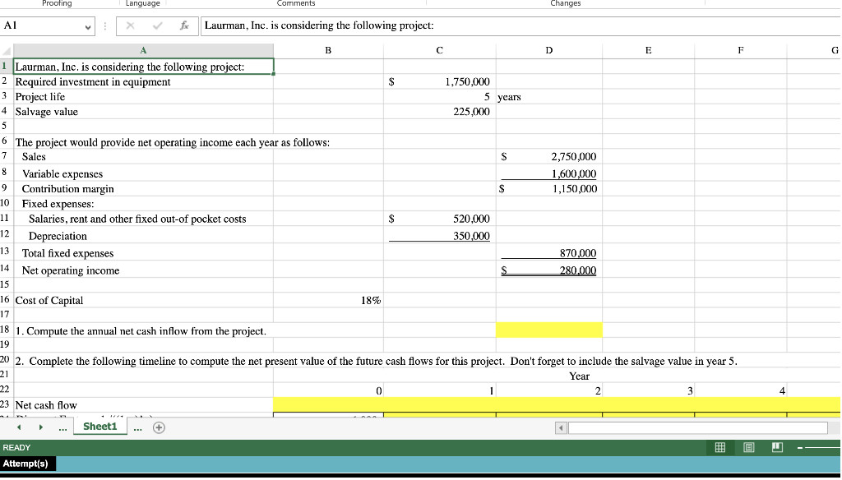Click the Cancel (X) formula bar icon
Screen dimensions: 842x480
[130, 25]
